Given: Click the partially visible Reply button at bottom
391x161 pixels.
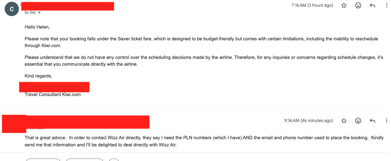Looking at the screenshot, I should 43,160.
